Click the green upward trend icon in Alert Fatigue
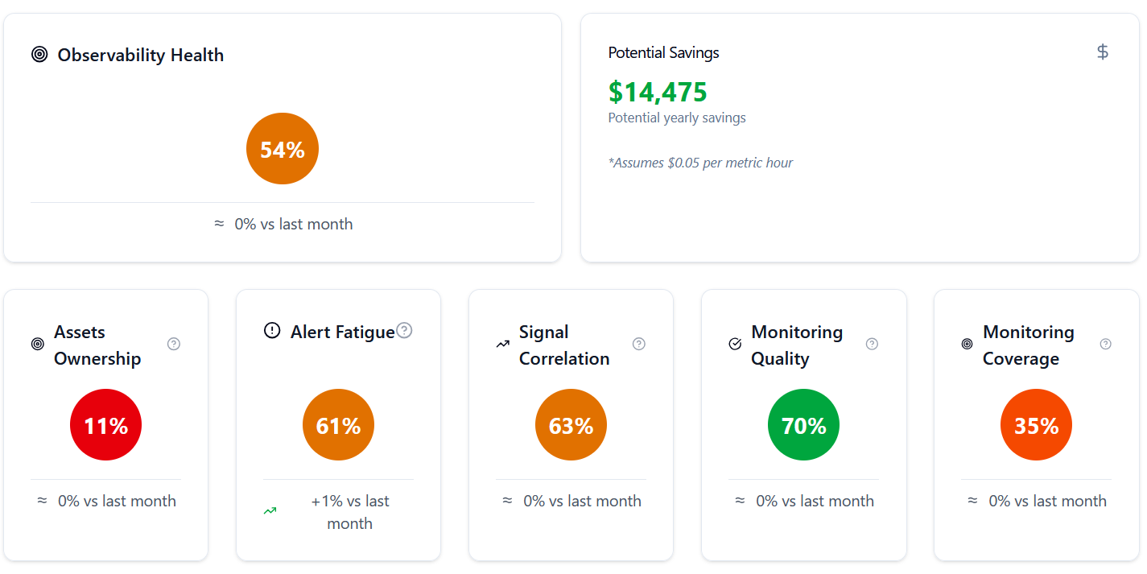Screen dimensions: 1147x574 tap(270, 510)
